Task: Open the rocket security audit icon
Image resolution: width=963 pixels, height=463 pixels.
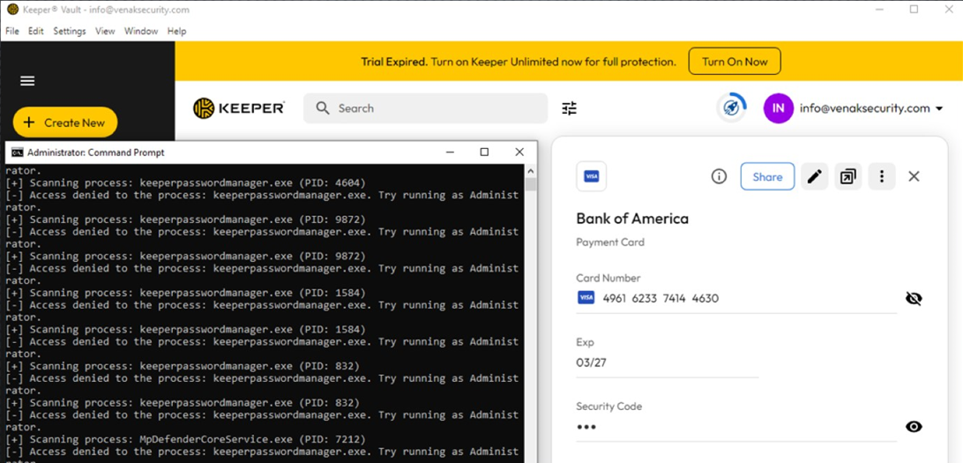Action: coord(731,108)
